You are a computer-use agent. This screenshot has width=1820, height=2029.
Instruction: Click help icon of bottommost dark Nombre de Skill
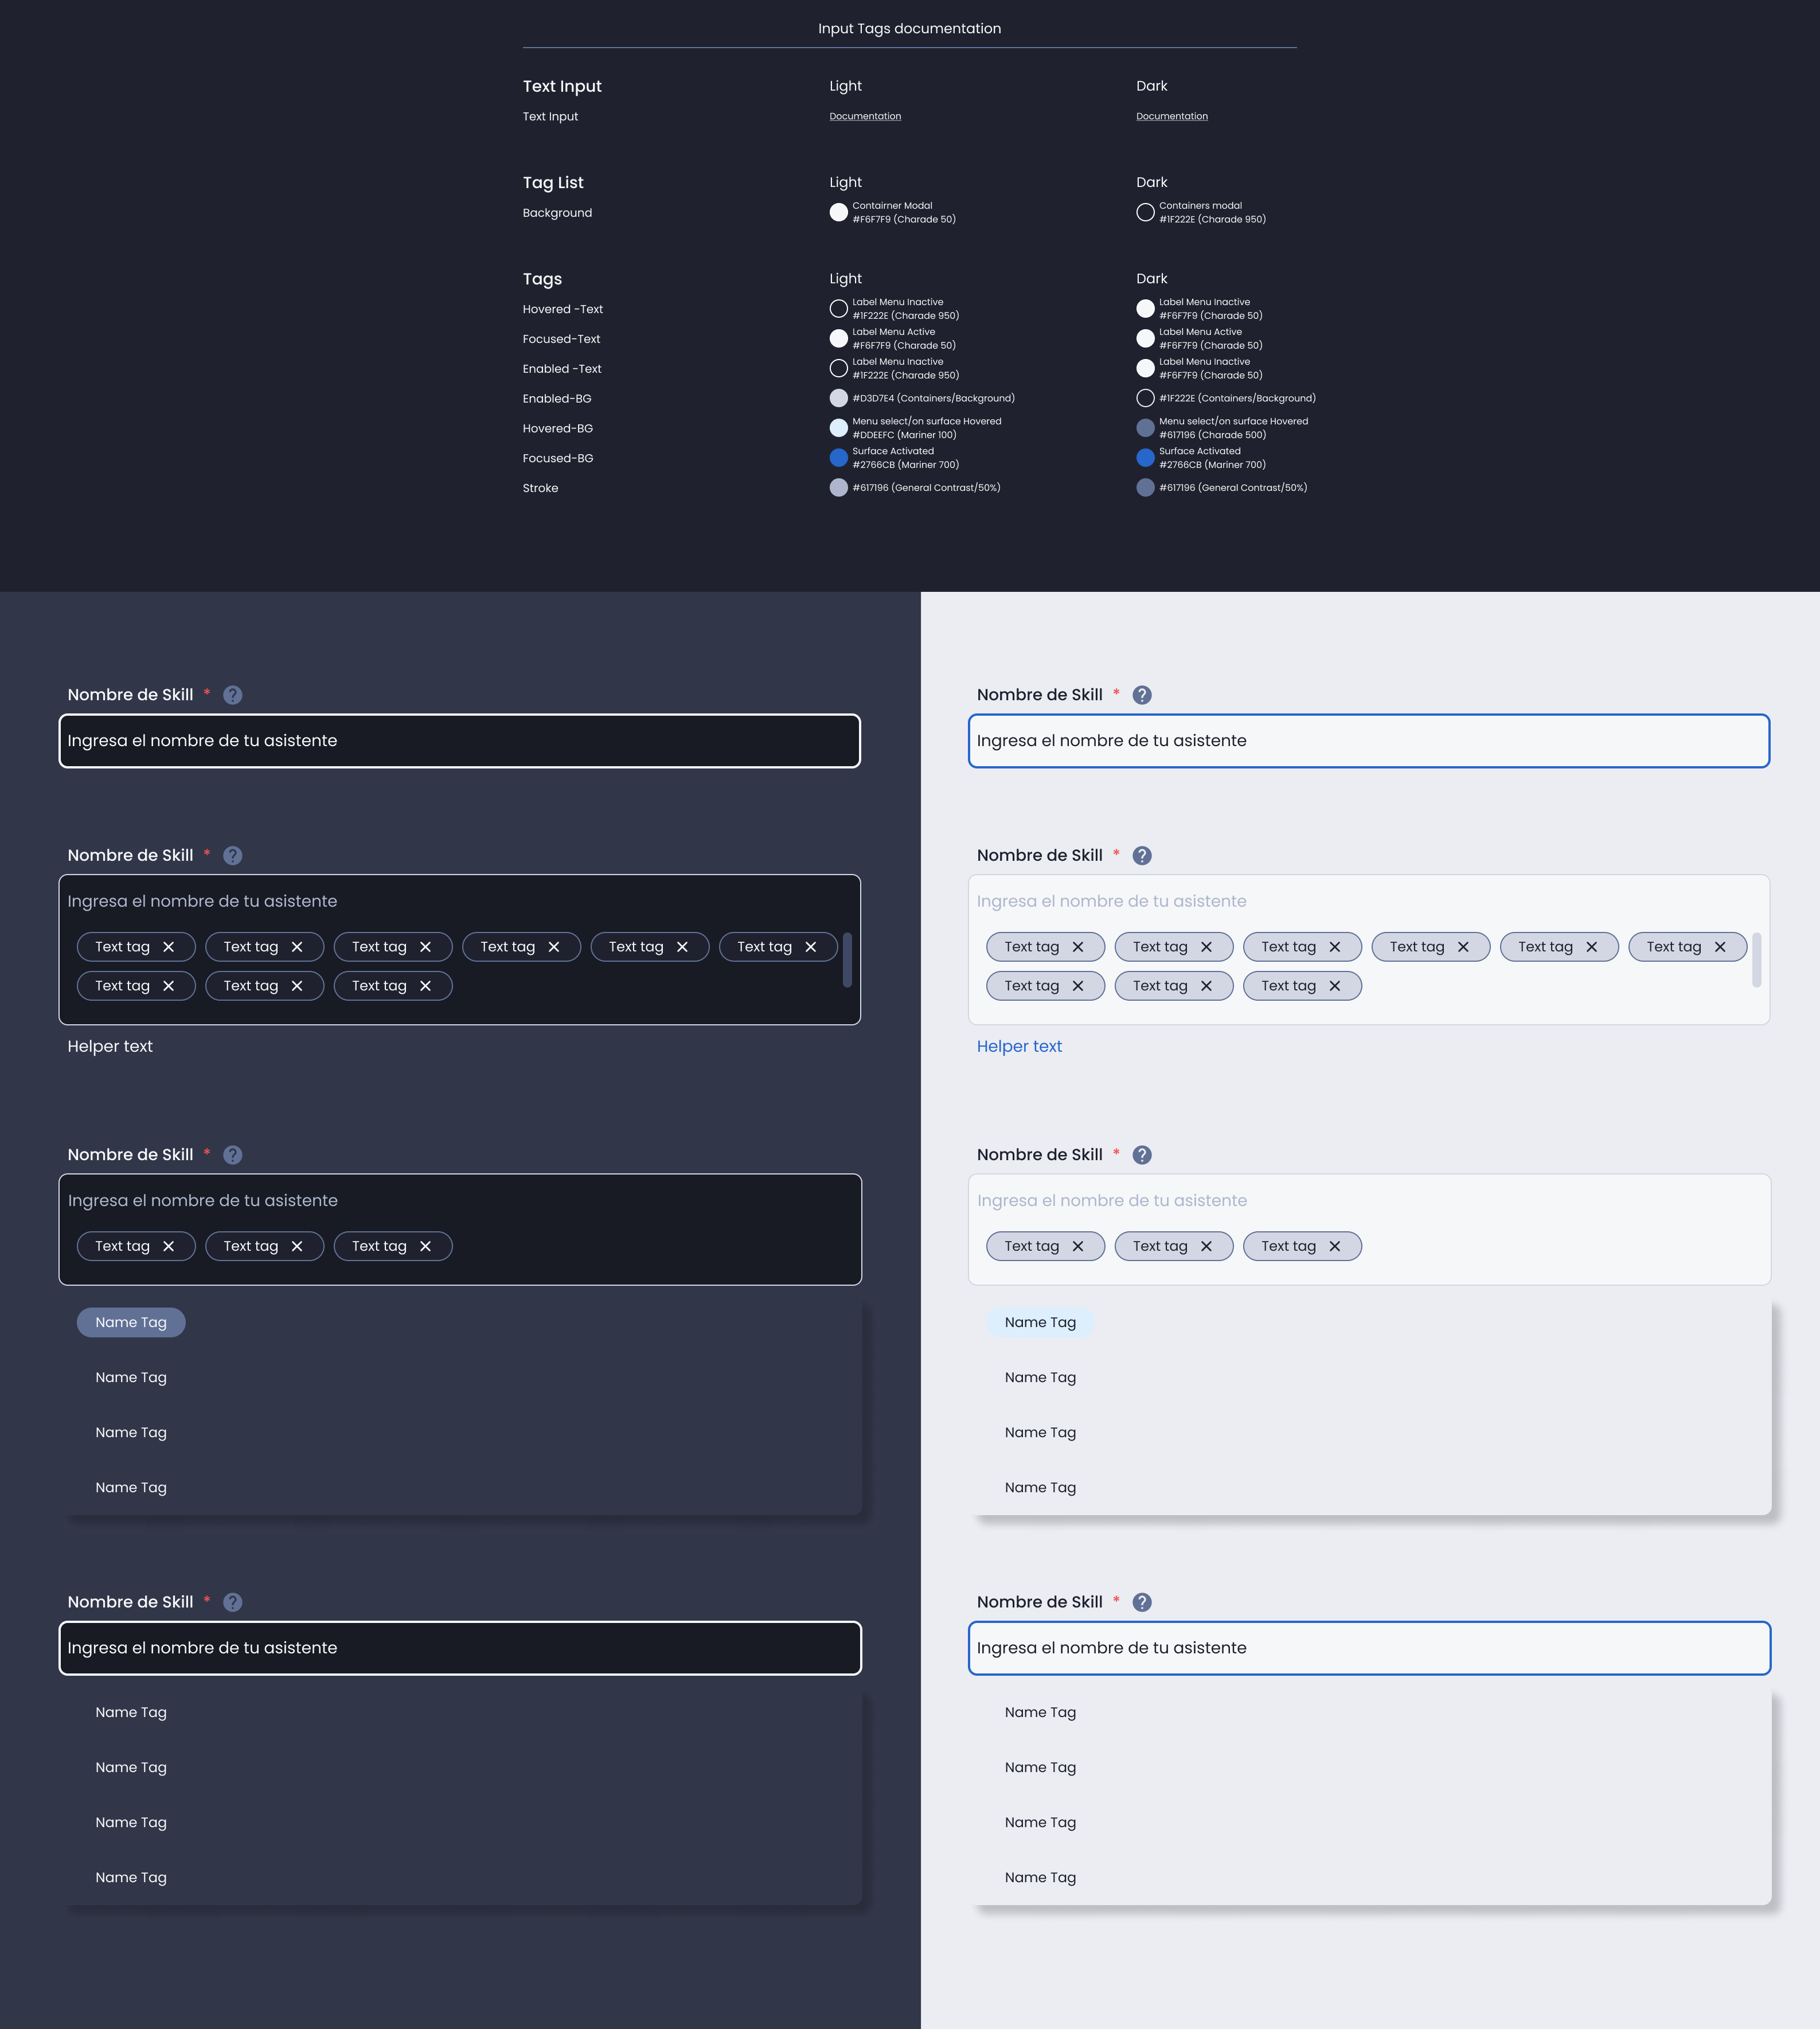click(233, 1602)
